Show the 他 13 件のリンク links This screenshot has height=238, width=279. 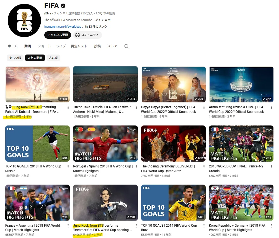point(96,27)
